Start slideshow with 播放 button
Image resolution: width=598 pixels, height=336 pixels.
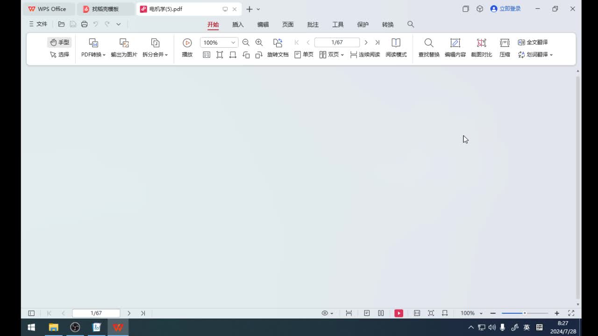(x=187, y=48)
